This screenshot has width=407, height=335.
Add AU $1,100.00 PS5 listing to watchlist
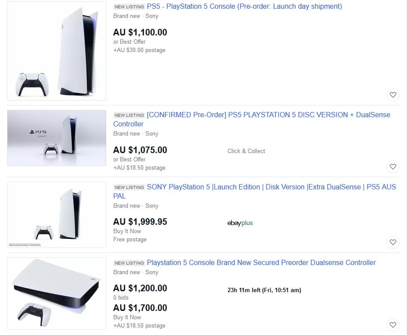[x=393, y=94]
